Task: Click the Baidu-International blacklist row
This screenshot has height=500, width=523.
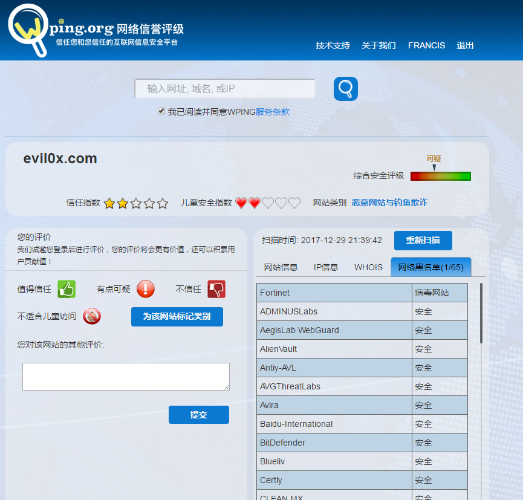Action: pos(362,424)
